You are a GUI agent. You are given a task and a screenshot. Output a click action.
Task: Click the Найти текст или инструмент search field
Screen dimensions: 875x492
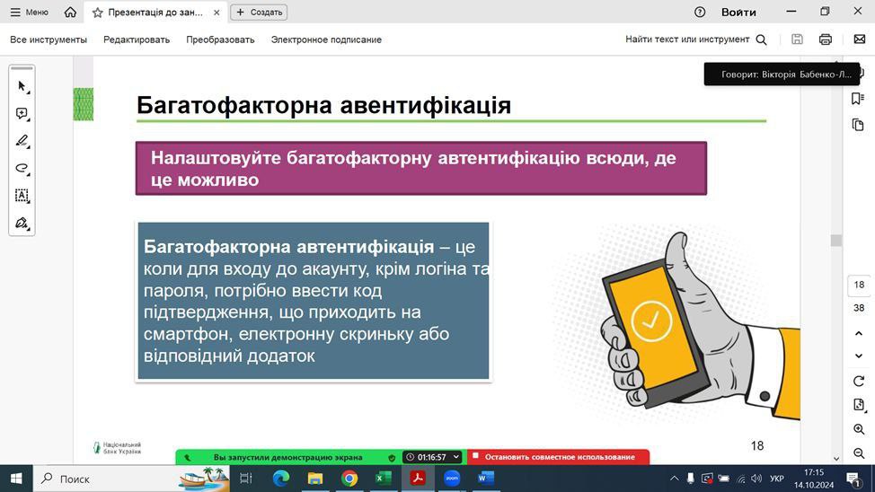(x=695, y=40)
